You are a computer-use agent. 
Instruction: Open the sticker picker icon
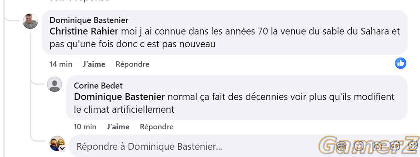[x=412, y=146]
